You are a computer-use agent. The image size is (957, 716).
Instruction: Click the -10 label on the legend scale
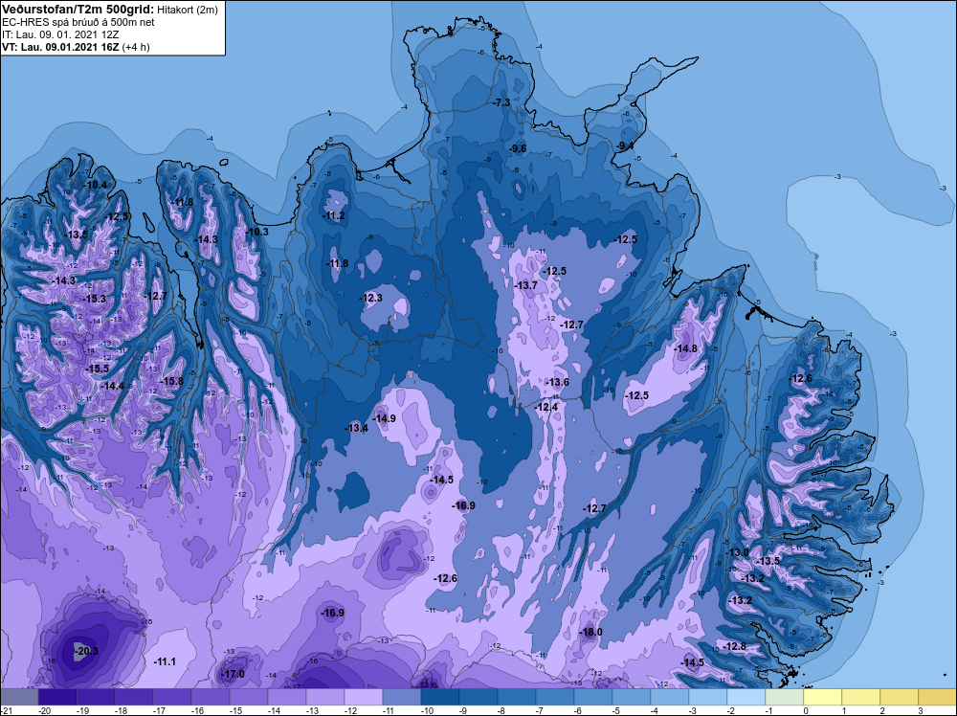point(427,710)
